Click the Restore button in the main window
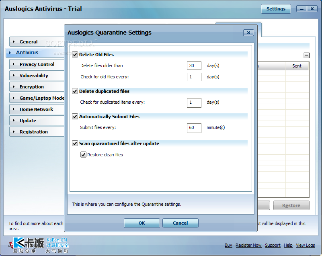This screenshot has width=322, height=256. pyautogui.click(x=291, y=205)
